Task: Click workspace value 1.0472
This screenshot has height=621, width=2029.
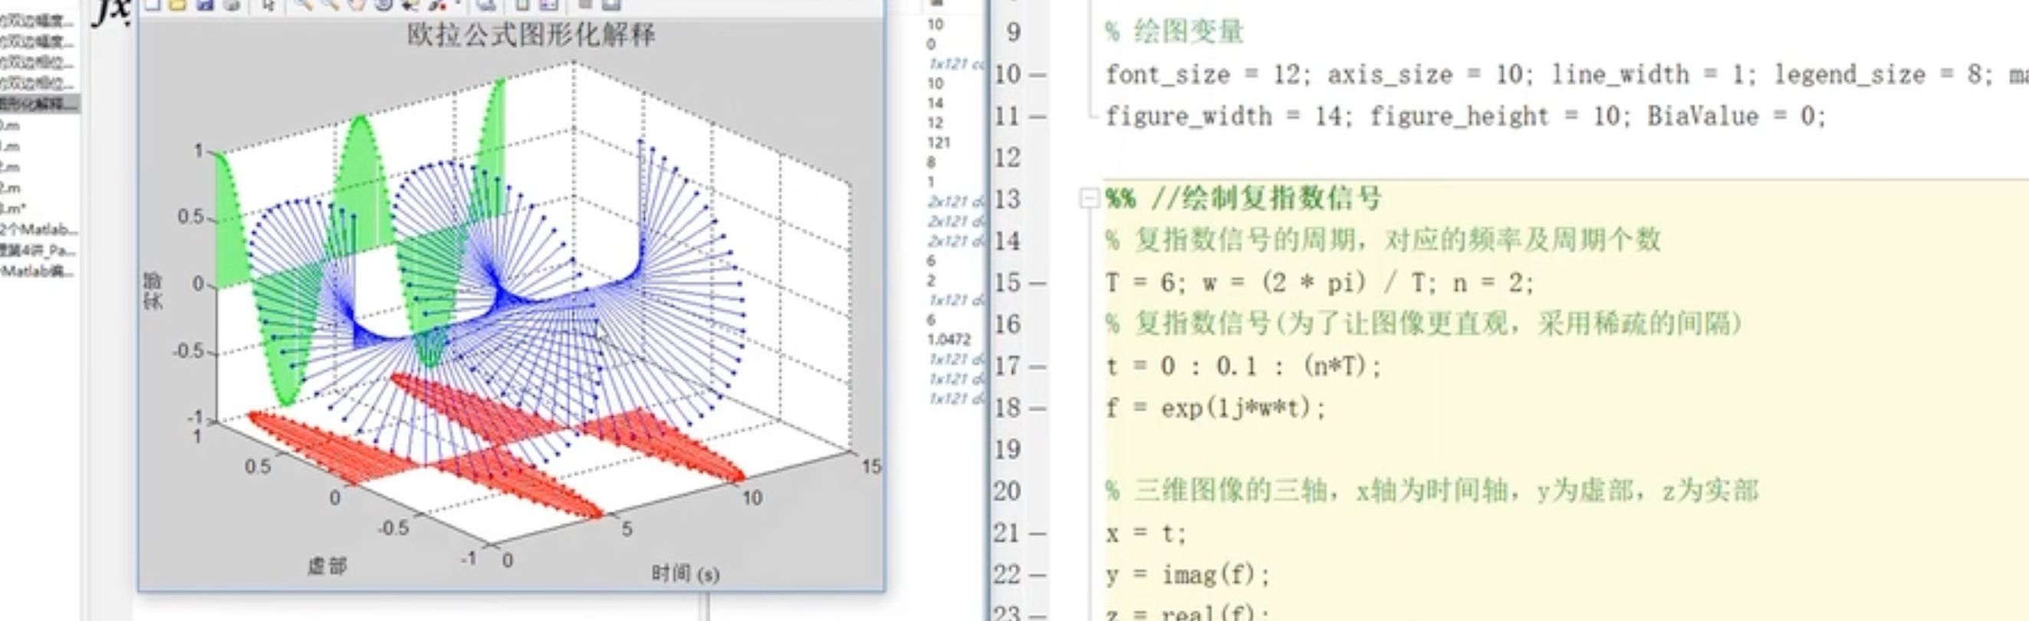Action: coord(949,339)
